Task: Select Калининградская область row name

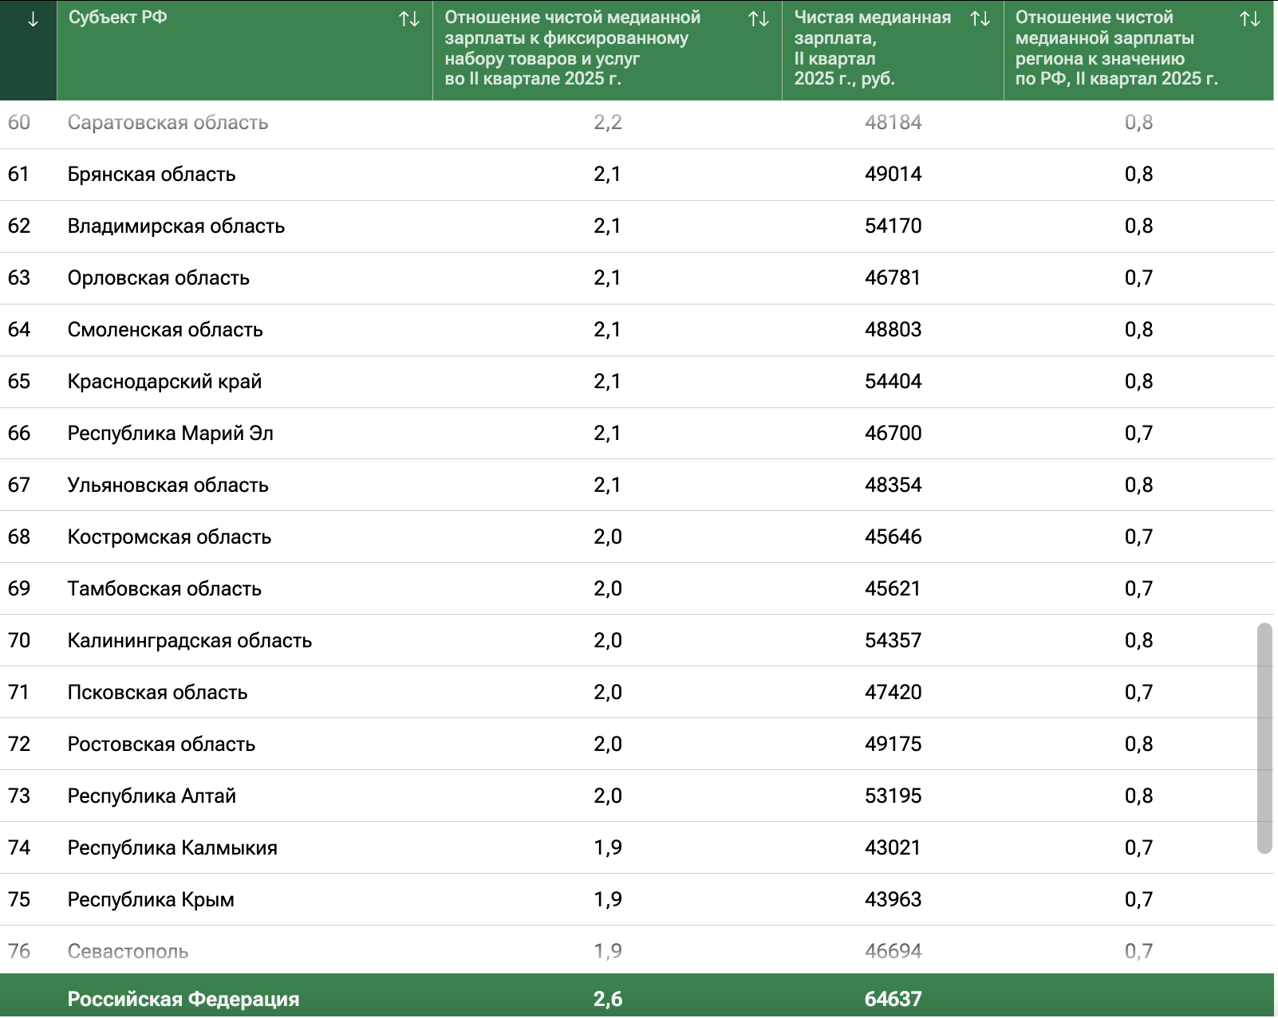Action: (x=190, y=641)
